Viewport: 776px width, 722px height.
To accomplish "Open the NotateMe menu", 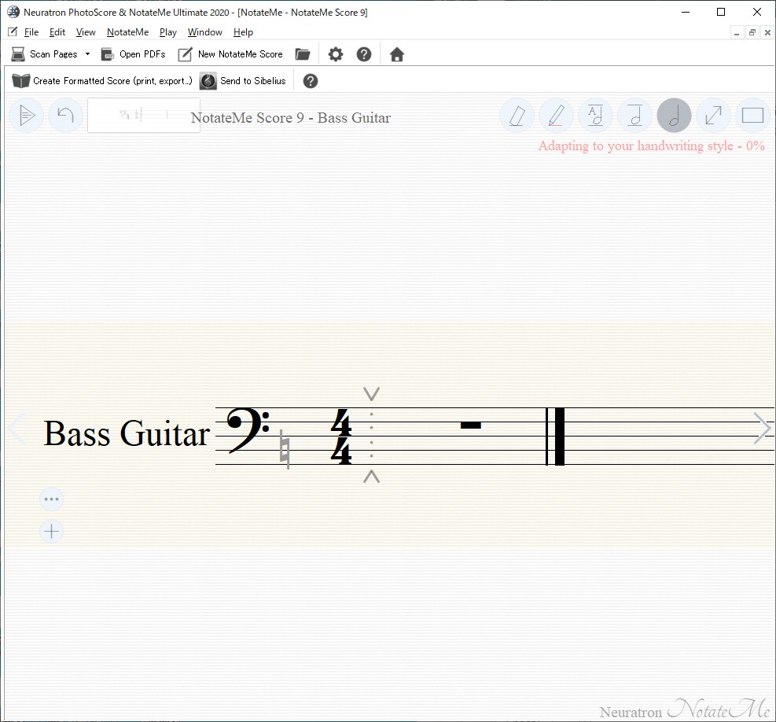I will (x=127, y=32).
